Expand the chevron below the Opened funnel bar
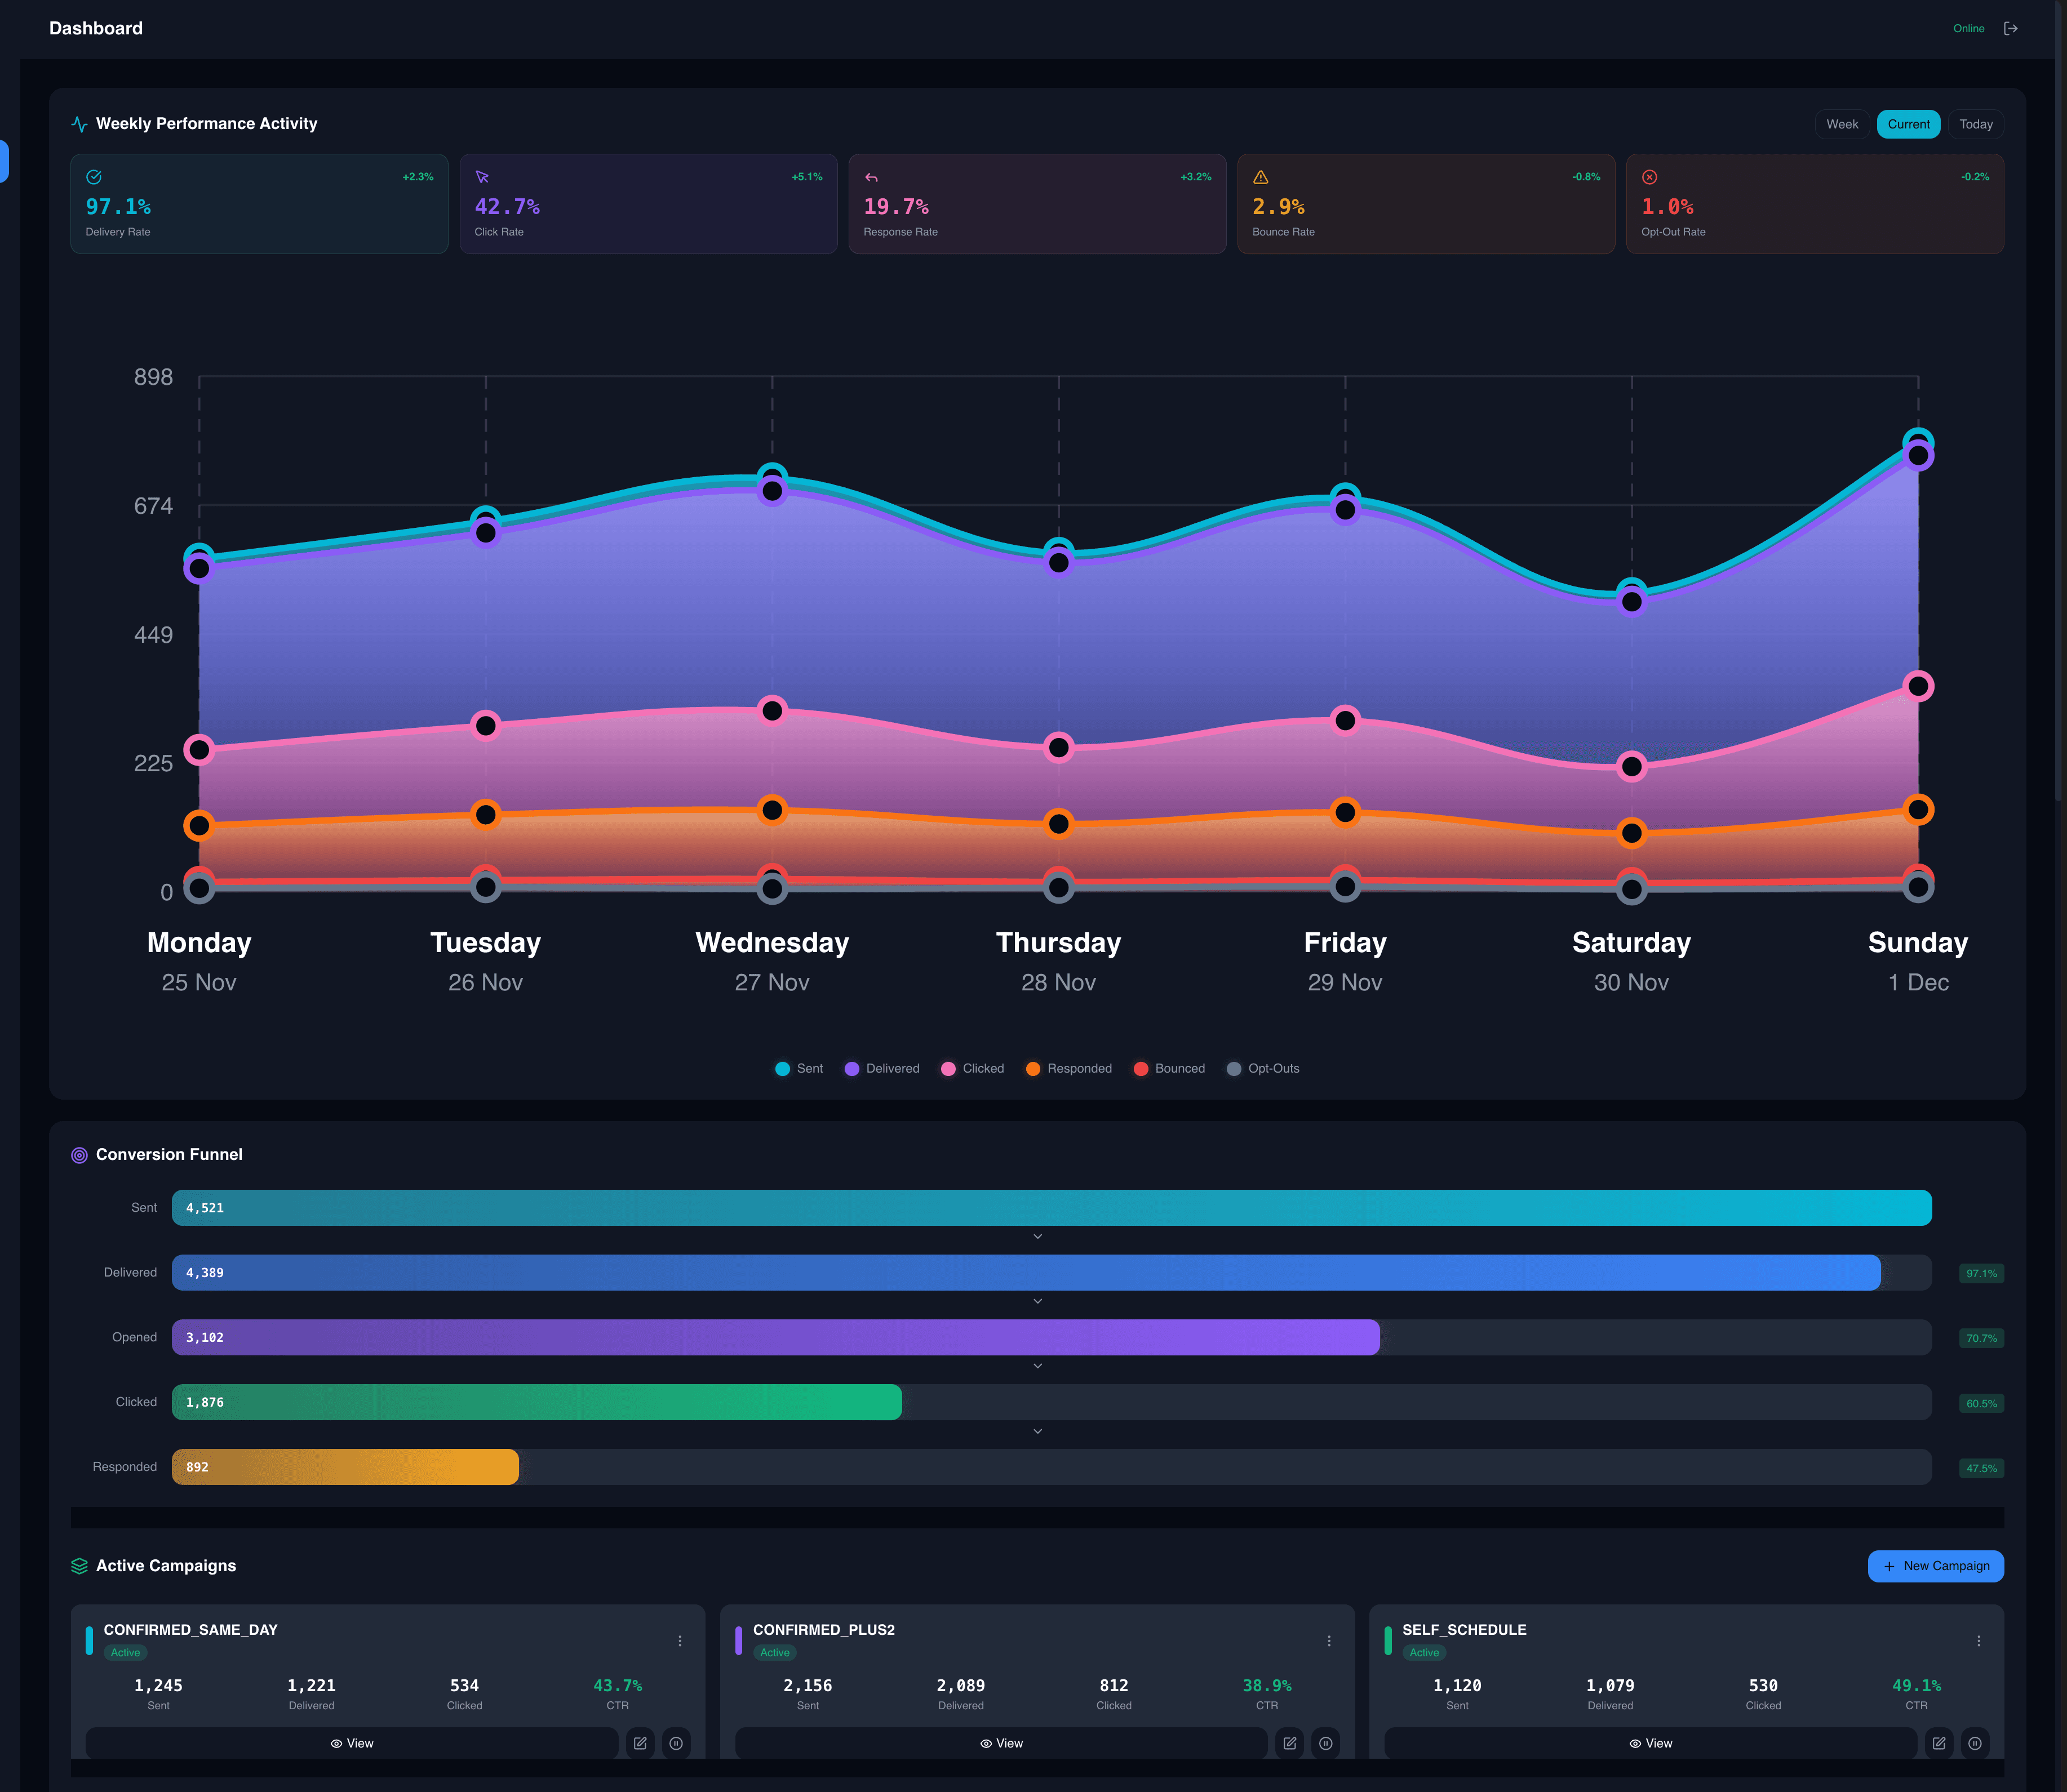The image size is (2067, 1792). pyautogui.click(x=1037, y=1366)
